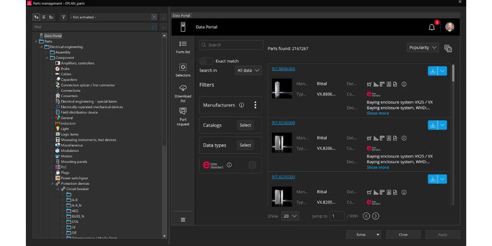Open the RIT.8205000 part link
The image size is (492, 246).
pos(283,177)
